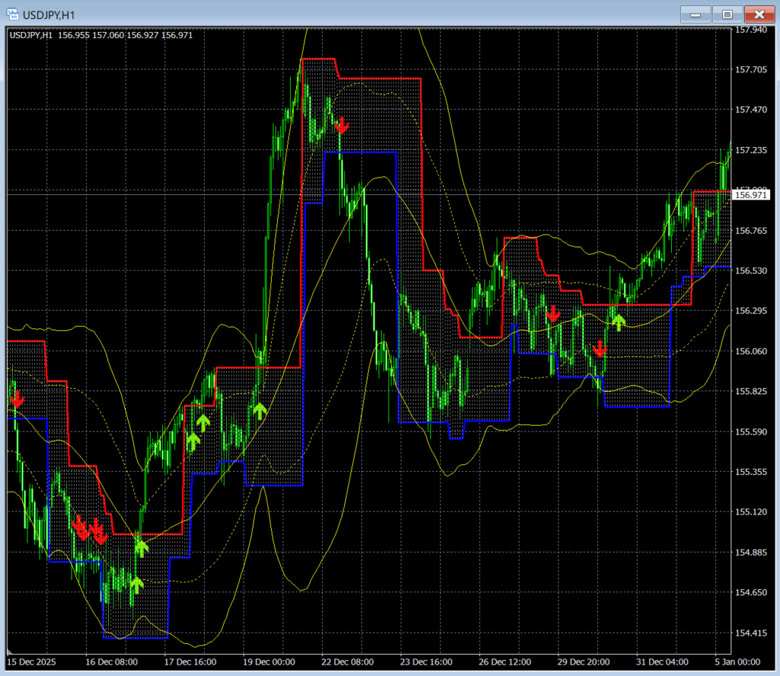Close the USDJPY,H1 chart window

tap(759, 14)
